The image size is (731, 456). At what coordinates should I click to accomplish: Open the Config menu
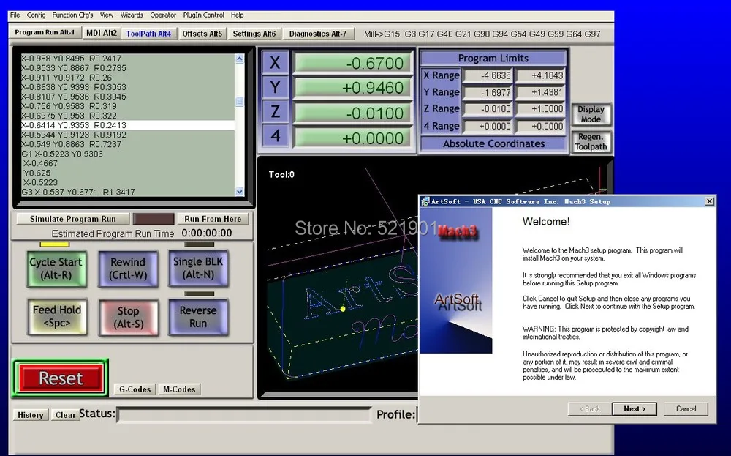[36, 15]
